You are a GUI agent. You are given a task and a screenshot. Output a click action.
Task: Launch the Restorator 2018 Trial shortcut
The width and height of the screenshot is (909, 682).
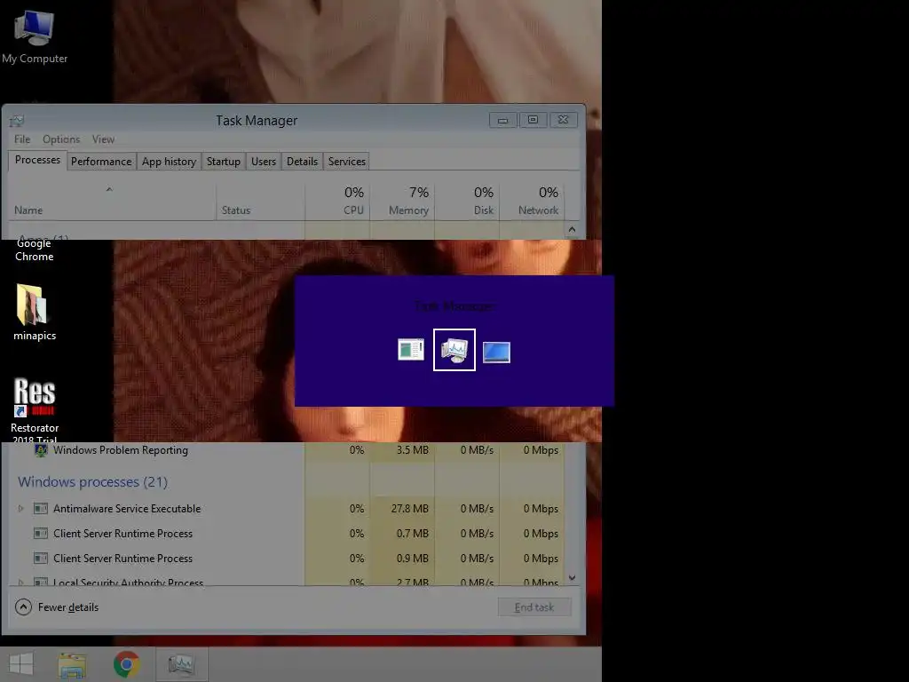[x=35, y=408]
